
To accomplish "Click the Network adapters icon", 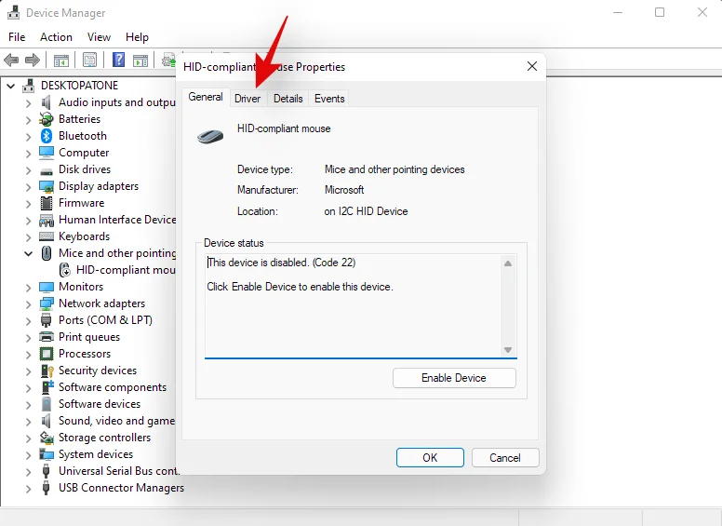I will [46, 303].
